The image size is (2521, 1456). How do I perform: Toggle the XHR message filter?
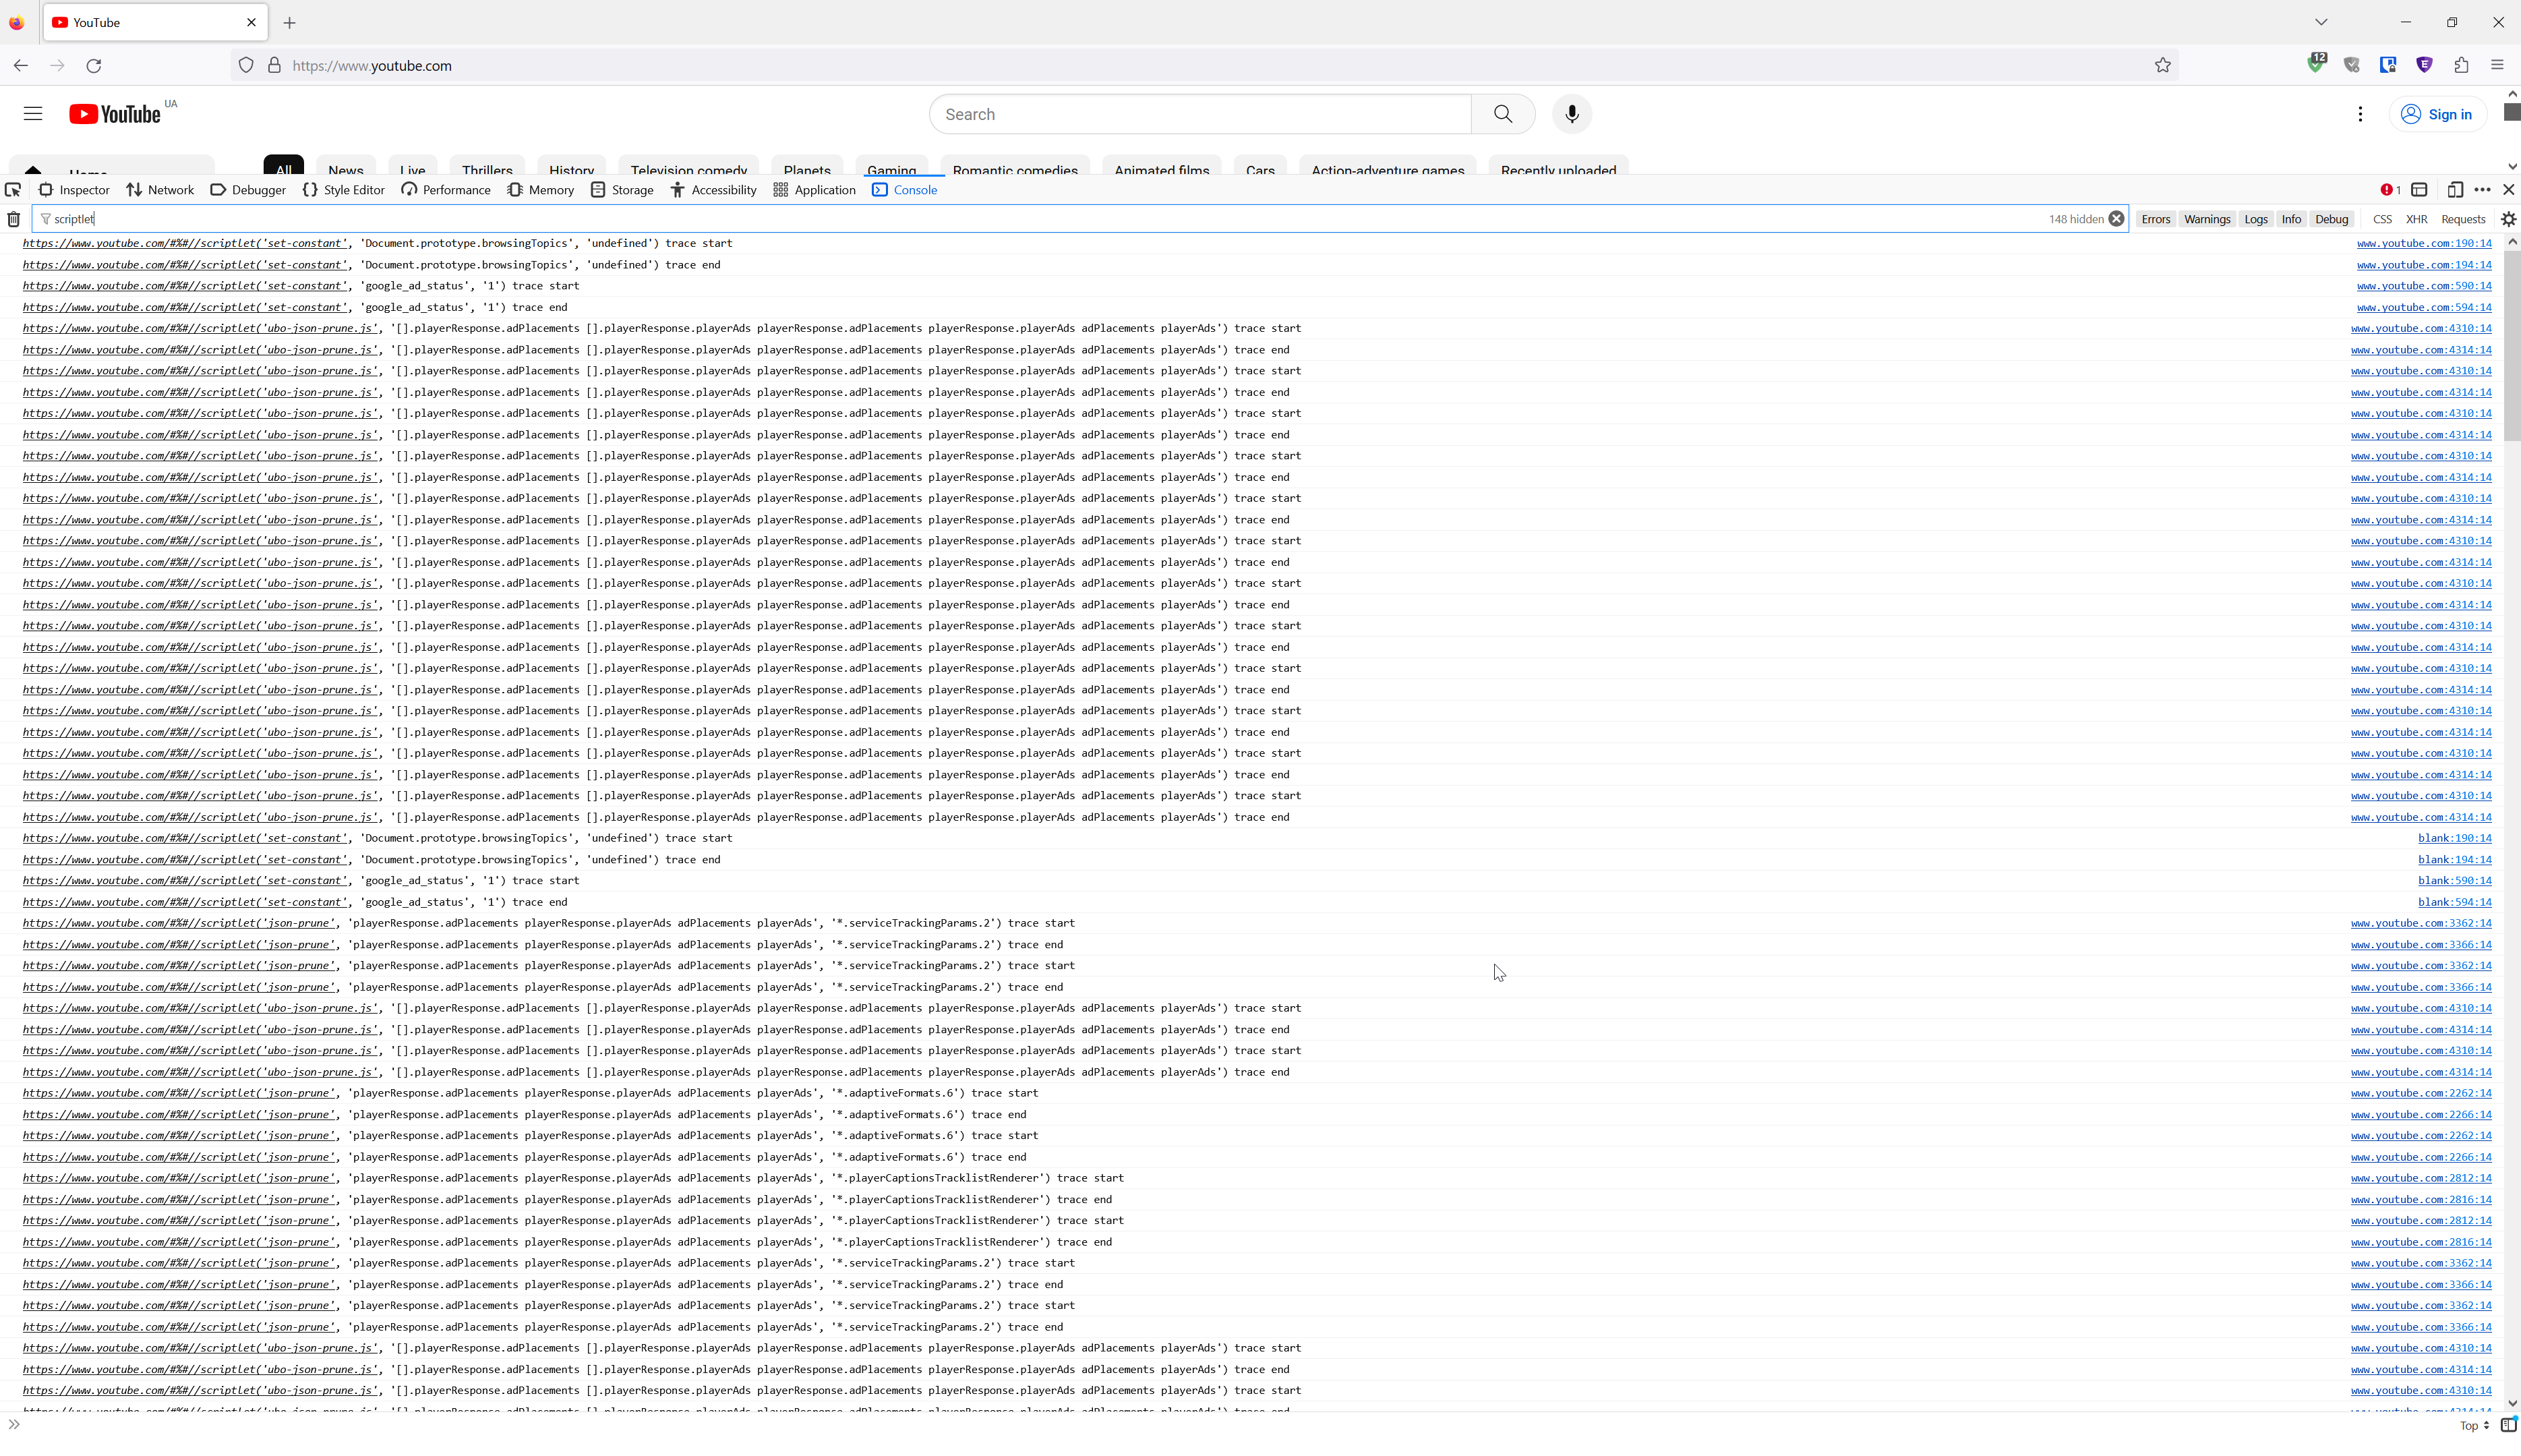pos(2417,219)
